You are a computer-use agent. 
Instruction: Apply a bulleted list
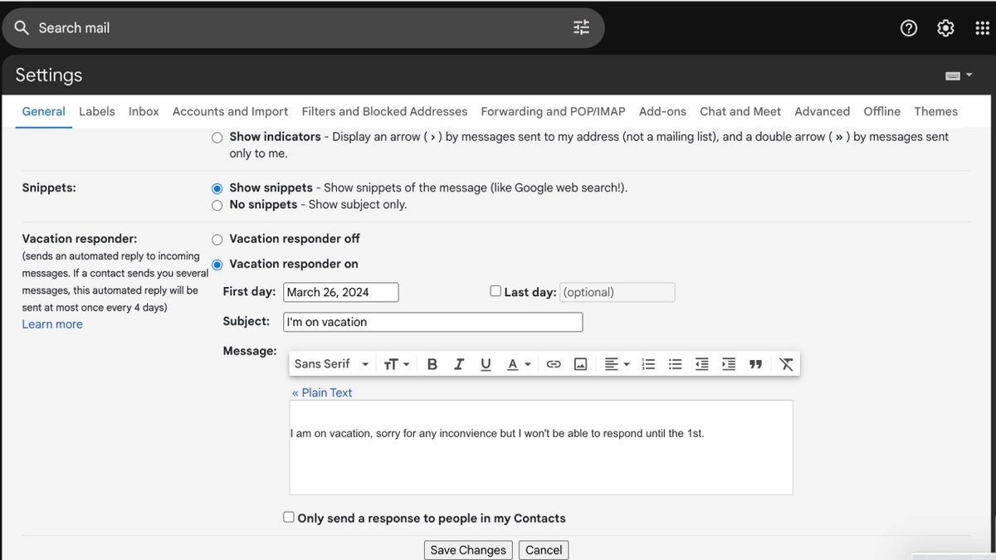pos(676,364)
